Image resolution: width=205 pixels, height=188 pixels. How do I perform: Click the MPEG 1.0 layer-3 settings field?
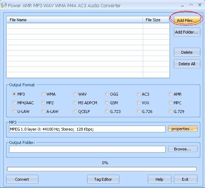pos(87,129)
